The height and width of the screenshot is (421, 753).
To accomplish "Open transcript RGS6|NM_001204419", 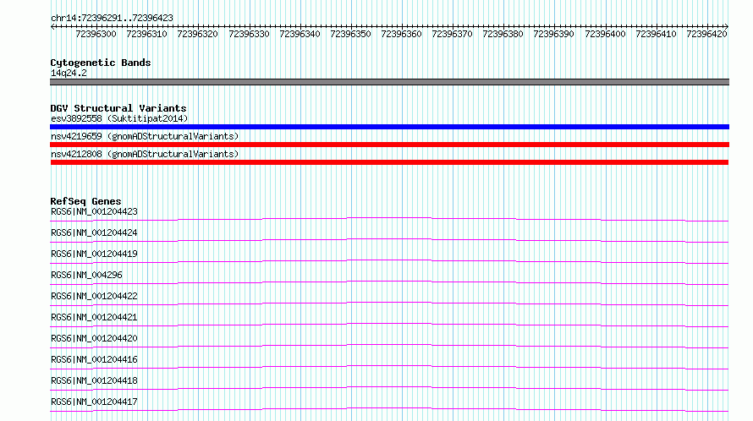I will 94,254.
